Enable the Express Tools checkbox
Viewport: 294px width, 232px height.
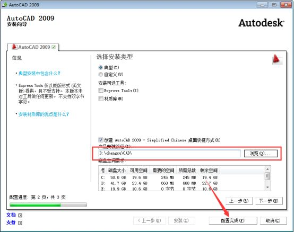point(101,91)
